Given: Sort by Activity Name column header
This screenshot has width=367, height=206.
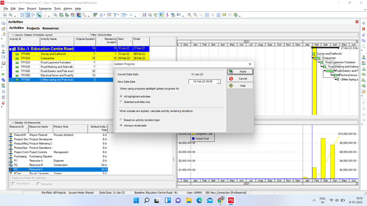Looking at the screenshot, I should 57,41.
